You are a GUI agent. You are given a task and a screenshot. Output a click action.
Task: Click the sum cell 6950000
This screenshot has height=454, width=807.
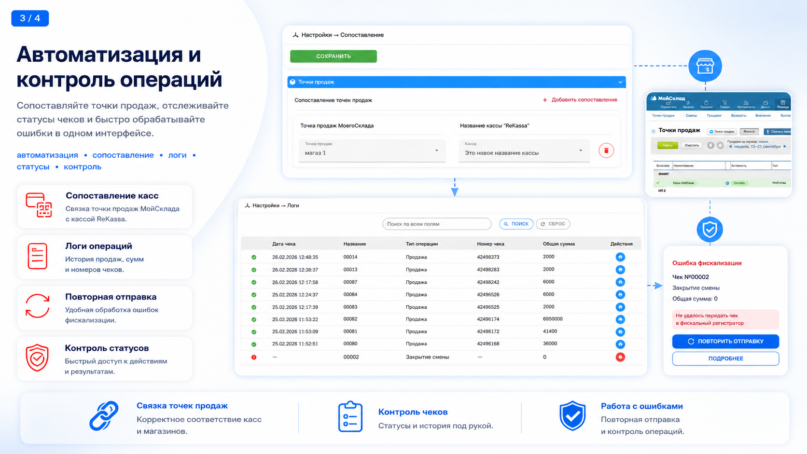point(553,319)
